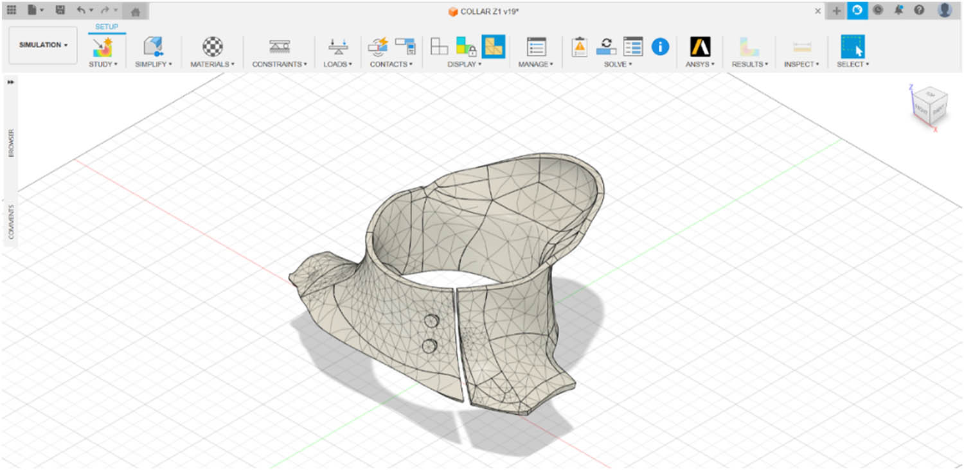Viewport: 964px width, 470px height.
Task: Switch to the SETUP tab
Action: (107, 26)
